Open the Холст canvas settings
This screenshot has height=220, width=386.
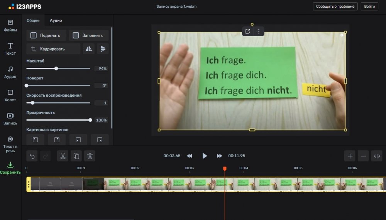tap(10, 95)
